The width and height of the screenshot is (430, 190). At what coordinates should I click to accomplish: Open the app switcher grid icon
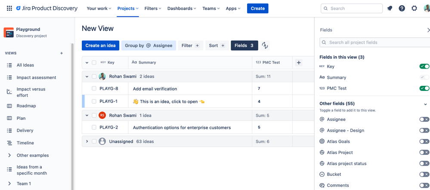pyautogui.click(x=9, y=9)
